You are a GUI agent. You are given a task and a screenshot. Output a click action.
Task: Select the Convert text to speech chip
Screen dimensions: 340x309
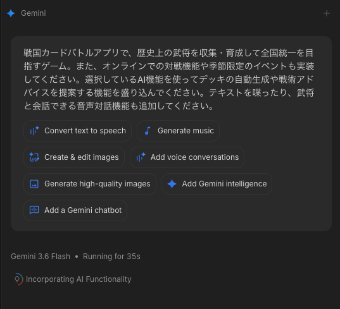(x=77, y=131)
